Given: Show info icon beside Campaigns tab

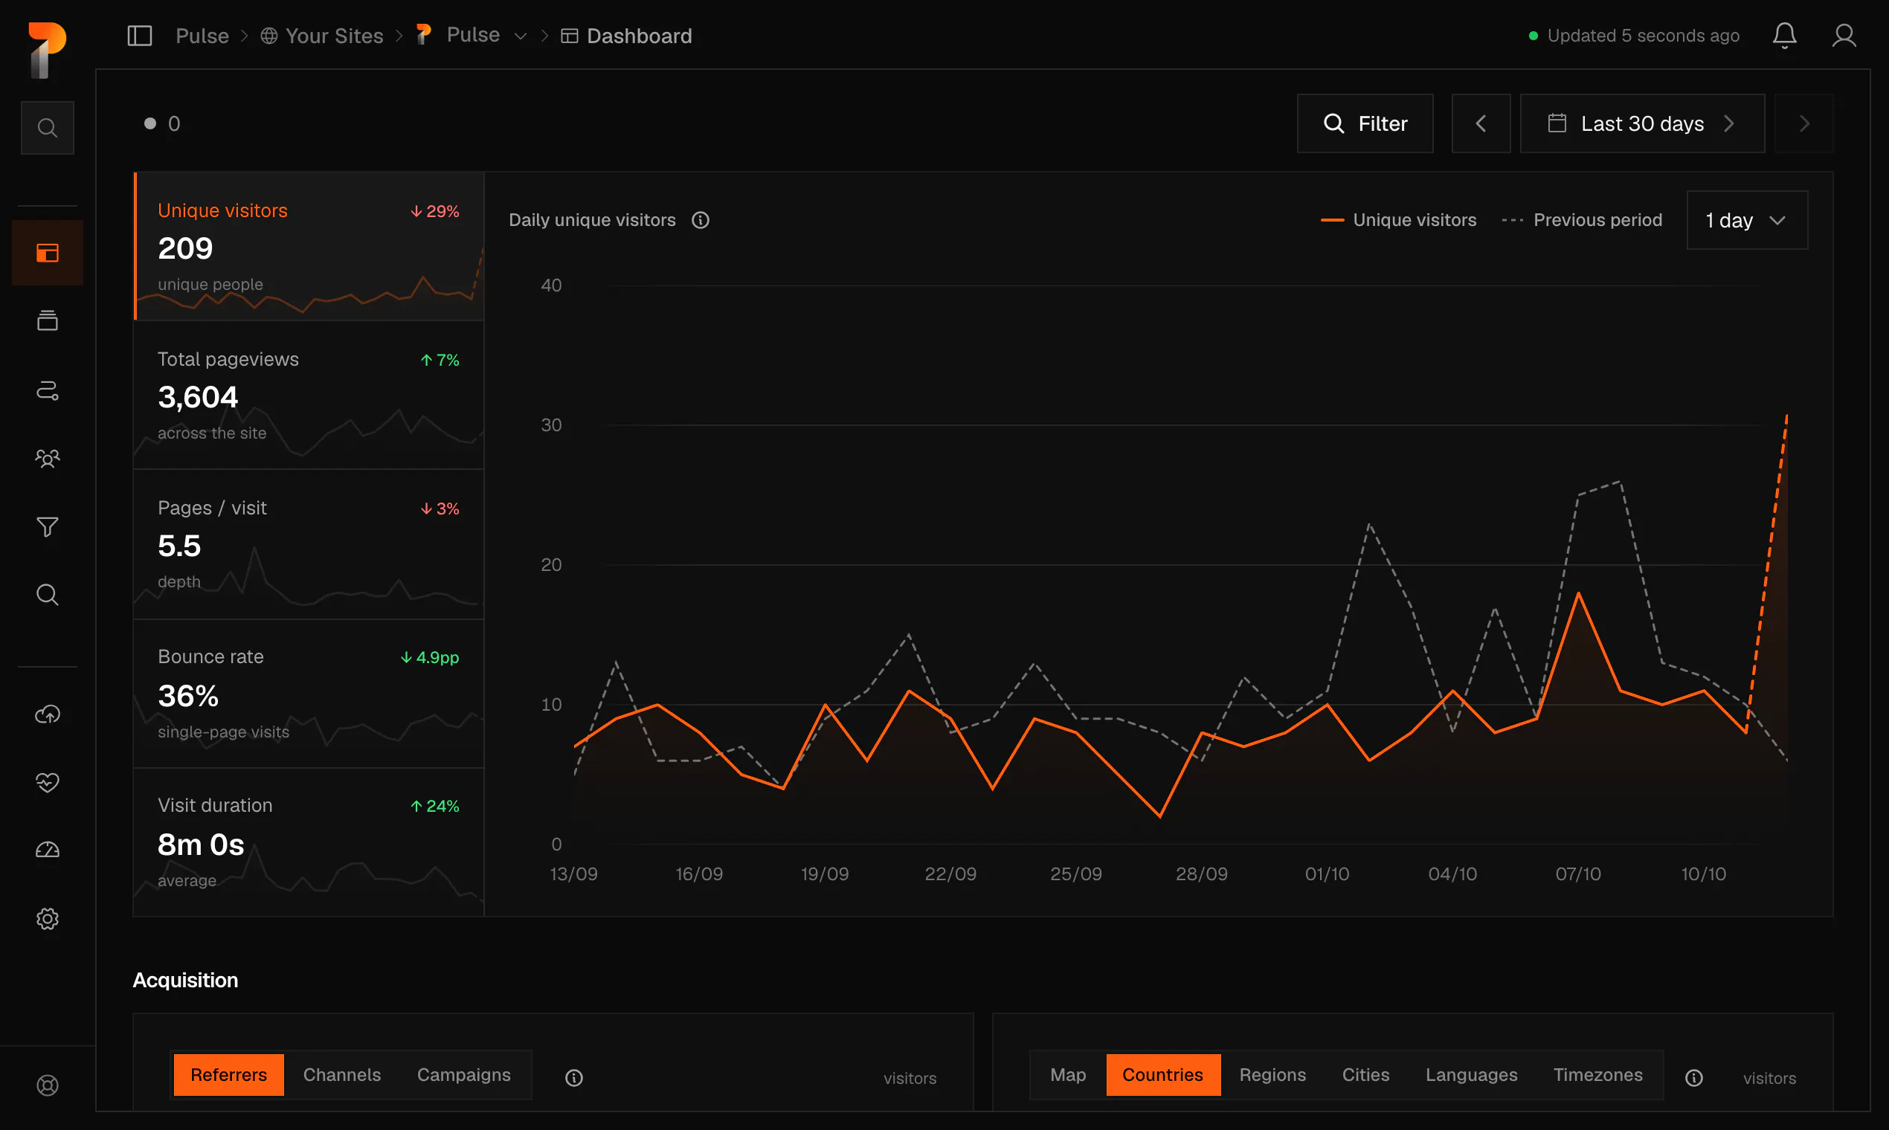Looking at the screenshot, I should pos(573,1077).
